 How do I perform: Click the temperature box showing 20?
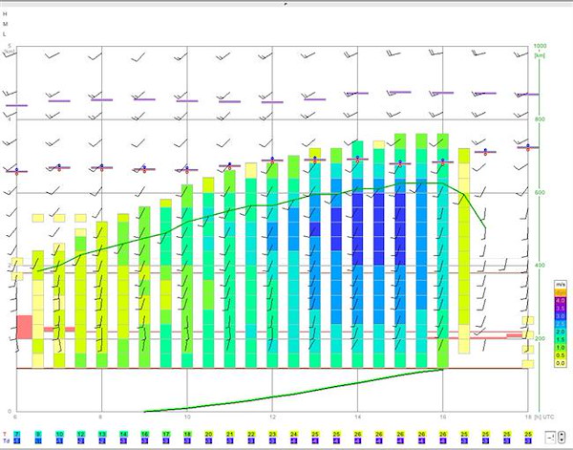click(x=208, y=434)
